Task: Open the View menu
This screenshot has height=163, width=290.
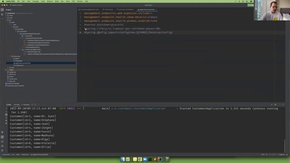Action: pyautogui.click(x=29, y=1)
